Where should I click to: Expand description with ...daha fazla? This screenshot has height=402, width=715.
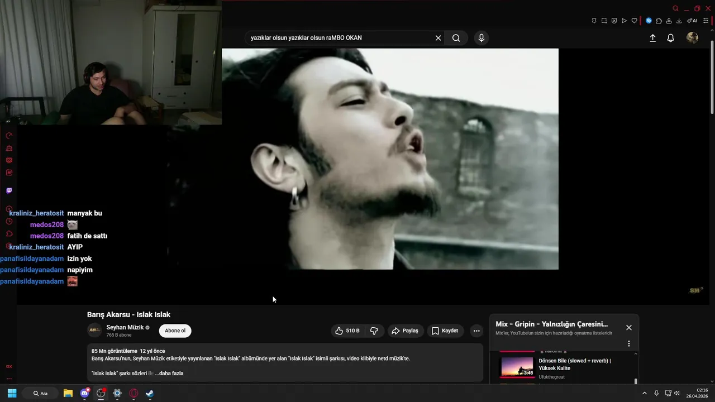pos(169,373)
